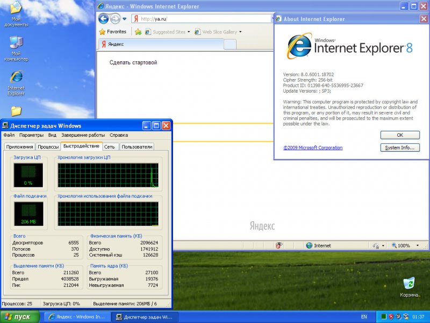The width and height of the screenshot is (430, 323).
Task: Select the Яндекс browser tab
Action: [x=161, y=44]
